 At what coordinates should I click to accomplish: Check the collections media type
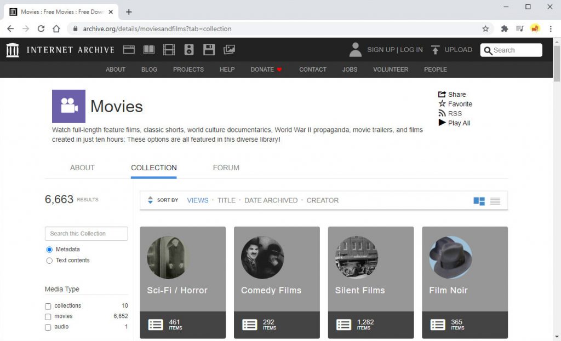pyautogui.click(x=48, y=306)
